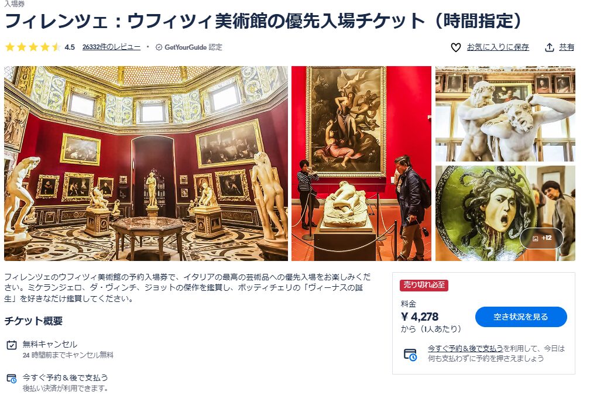Open the +12 more photos badge
590x395 pixels.
[x=541, y=238]
